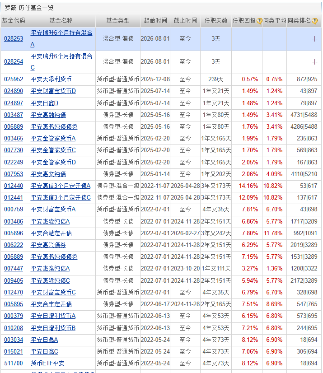Select the 2023-10-20 end date cell
The height and width of the screenshot is (373, 323).
[x=185, y=269]
